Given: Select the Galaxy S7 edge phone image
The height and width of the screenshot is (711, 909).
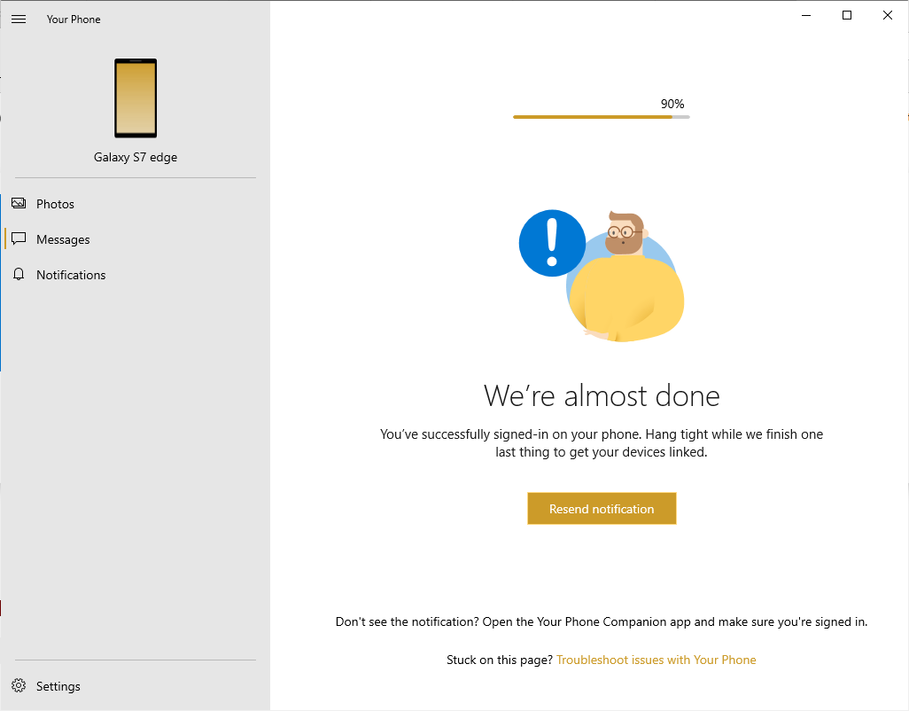Looking at the screenshot, I should coord(136,98).
